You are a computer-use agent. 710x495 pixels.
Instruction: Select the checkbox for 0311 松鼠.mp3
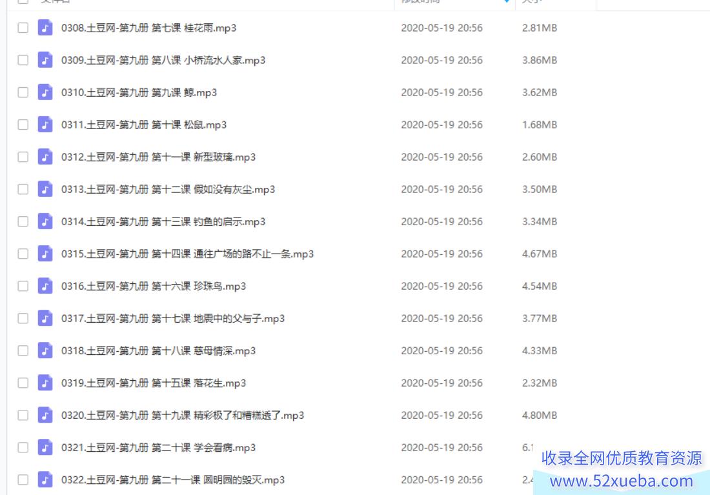pos(23,125)
